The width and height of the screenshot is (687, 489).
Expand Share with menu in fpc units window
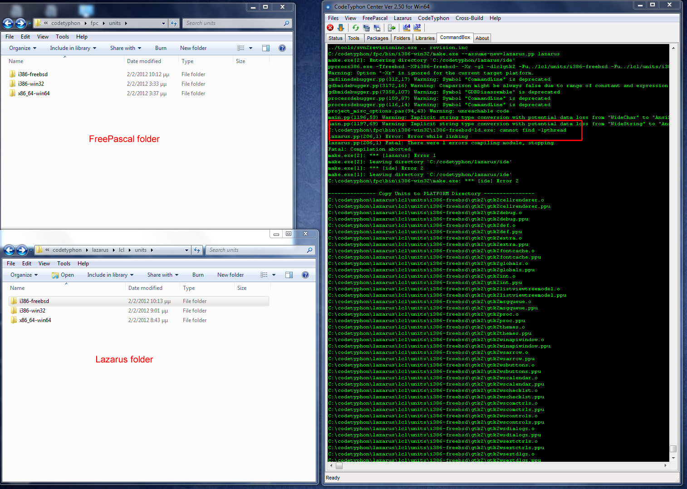click(126, 48)
